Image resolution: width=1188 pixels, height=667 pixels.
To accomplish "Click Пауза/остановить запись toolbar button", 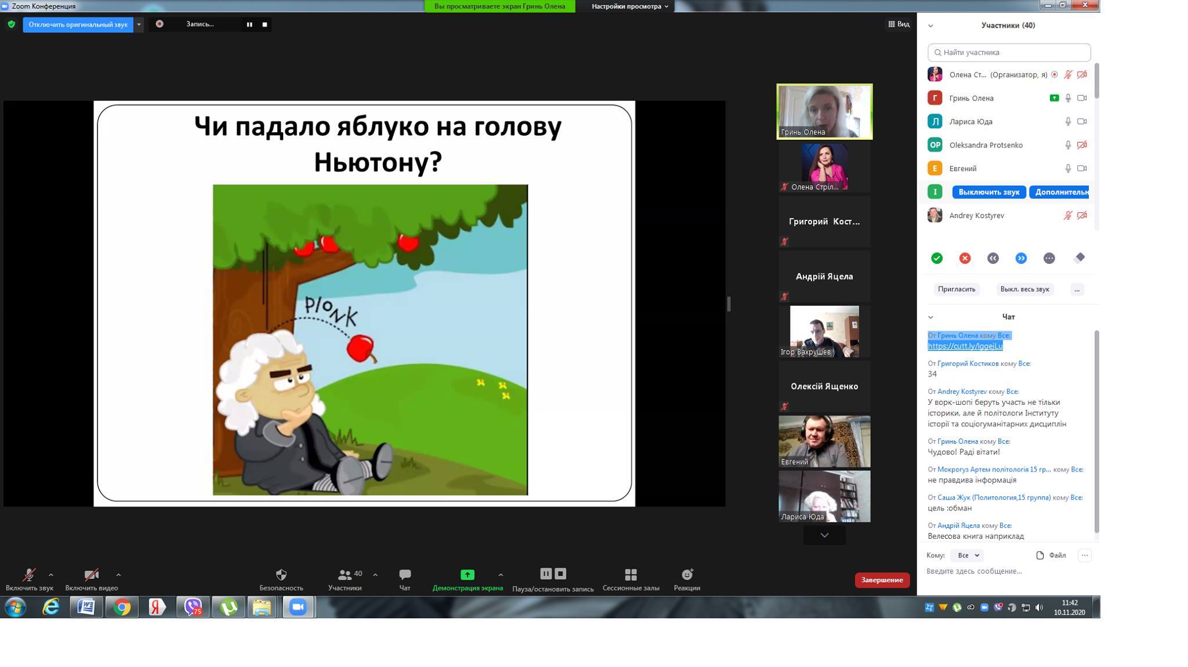I will tap(553, 579).
